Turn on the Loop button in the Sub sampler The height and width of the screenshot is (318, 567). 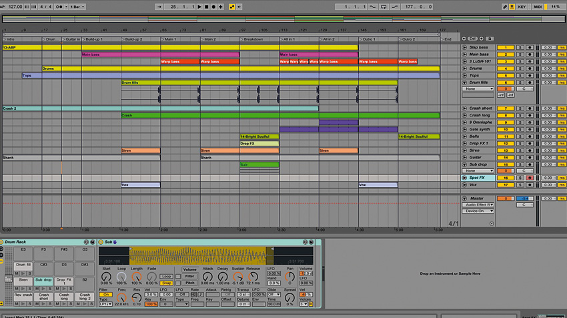click(166, 277)
